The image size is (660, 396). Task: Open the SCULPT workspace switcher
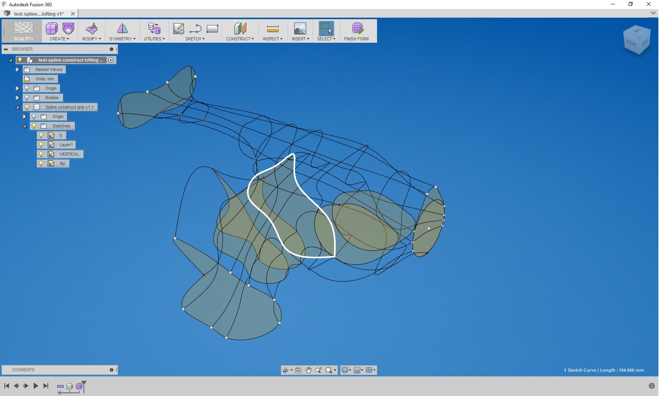24,39
